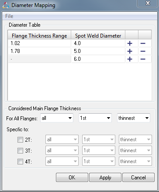Open the For All Flanges '1st' dropdown

coord(95,118)
